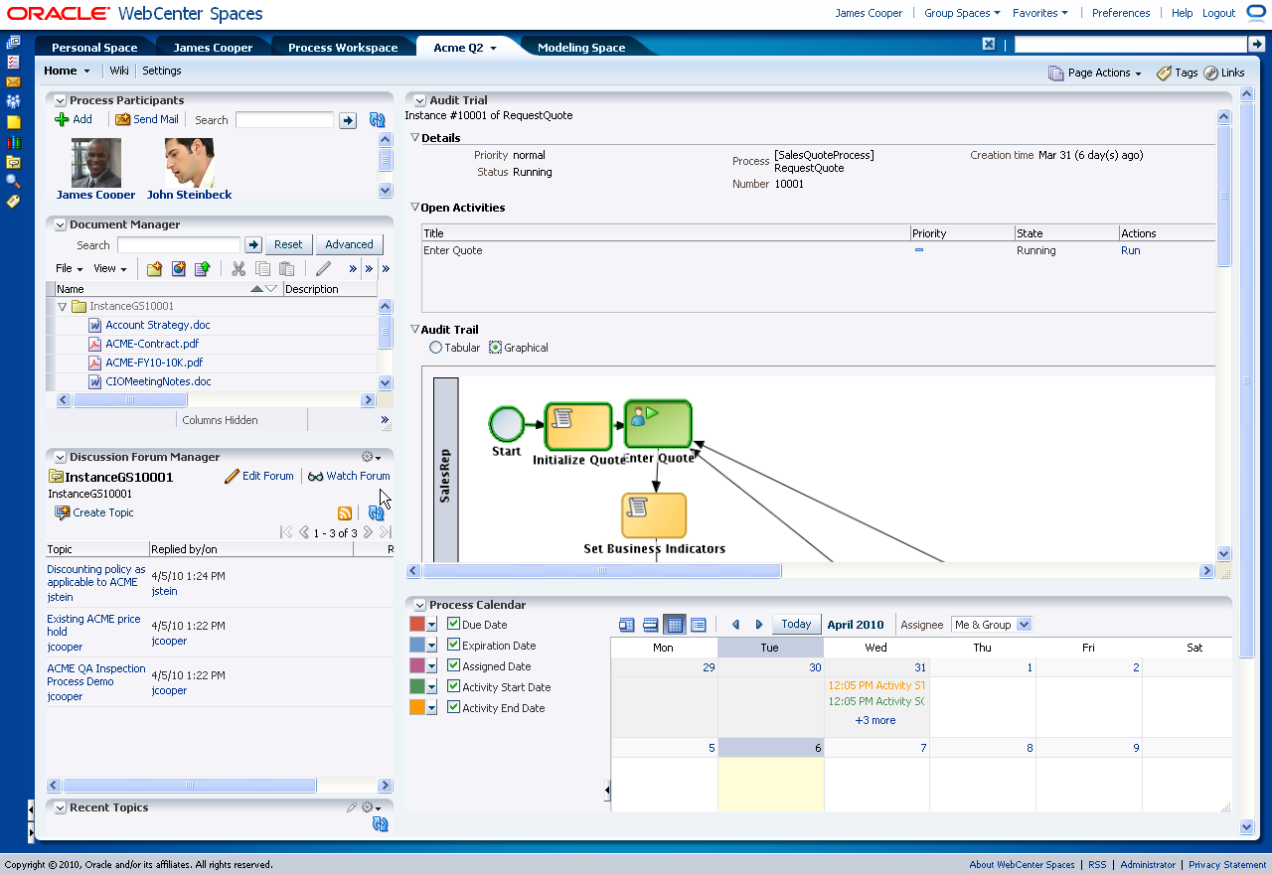Click the Activity End Date orange color swatch
The width and height of the screenshot is (1272, 874).
coord(417,707)
